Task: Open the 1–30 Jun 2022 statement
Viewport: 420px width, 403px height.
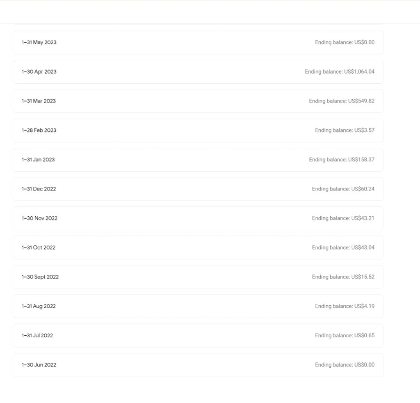Action: click(x=39, y=365)
